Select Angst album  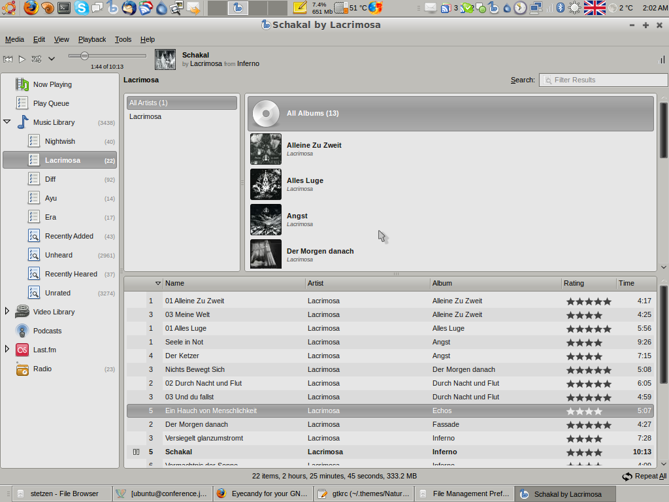451,220
